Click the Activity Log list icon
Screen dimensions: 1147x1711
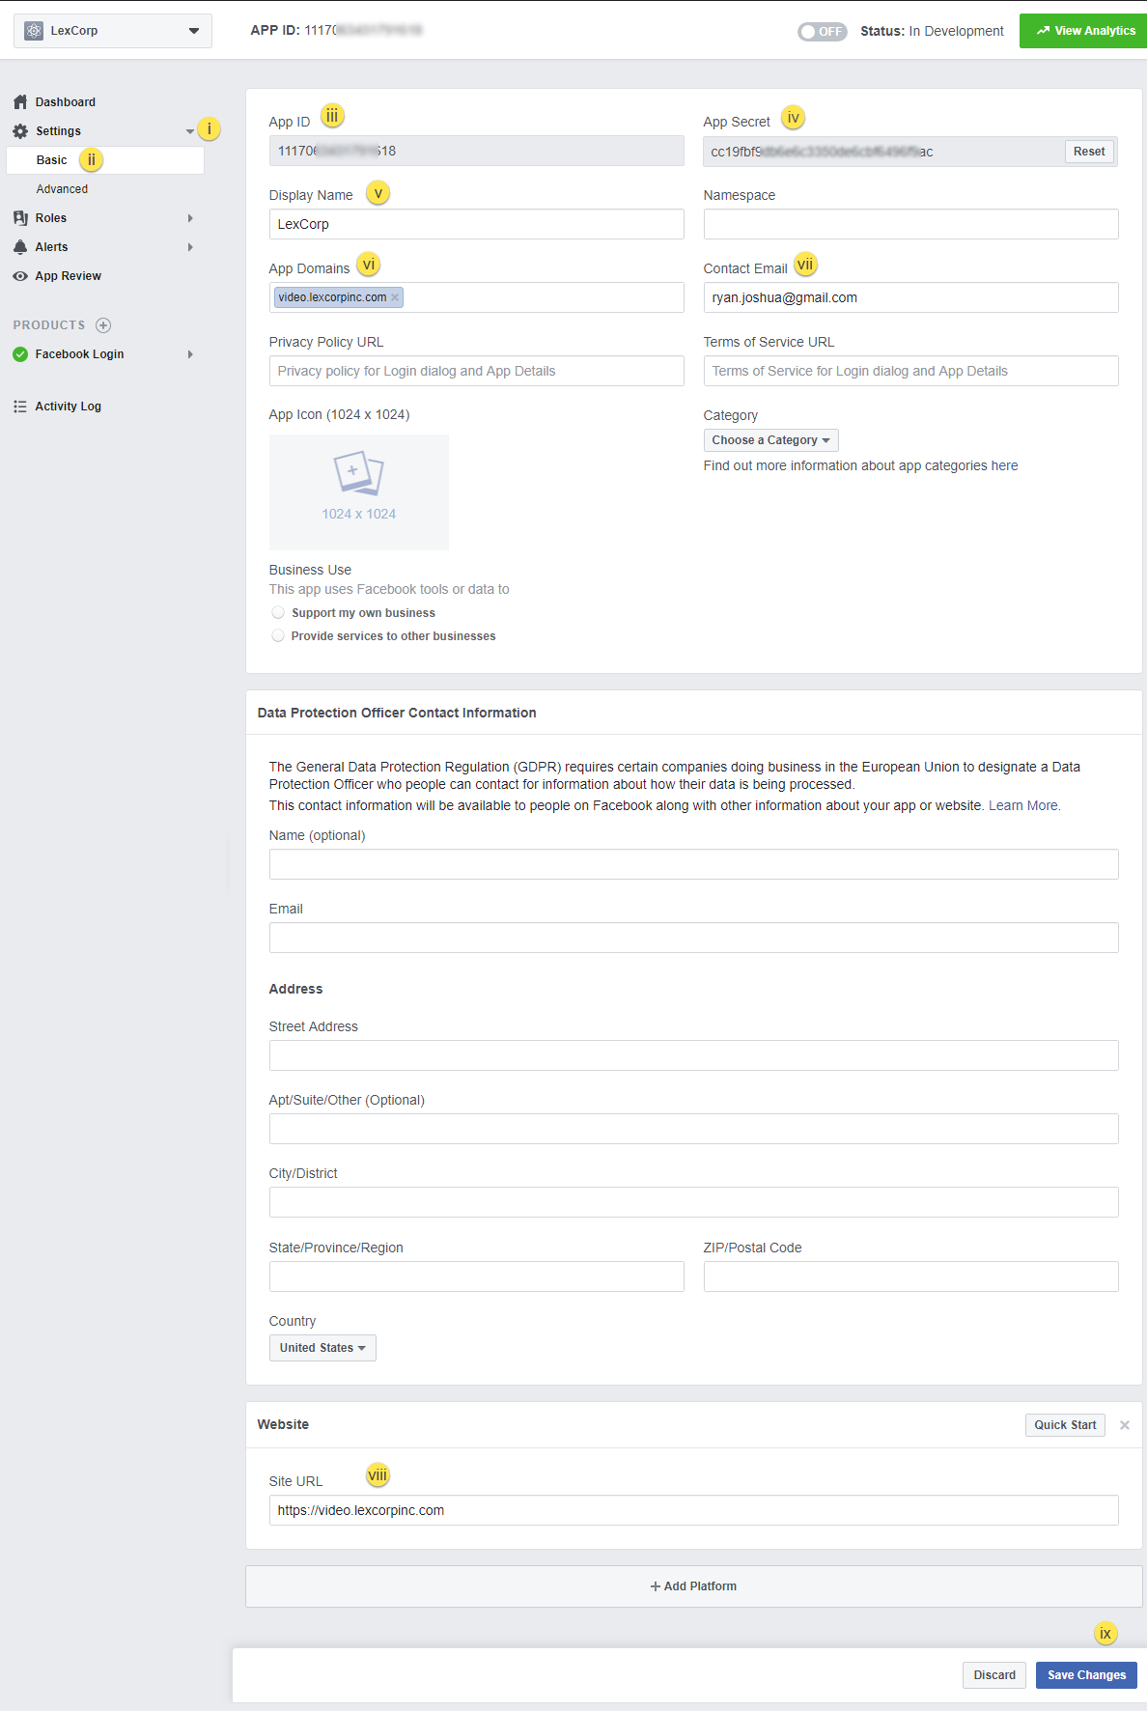pos(20,407)
